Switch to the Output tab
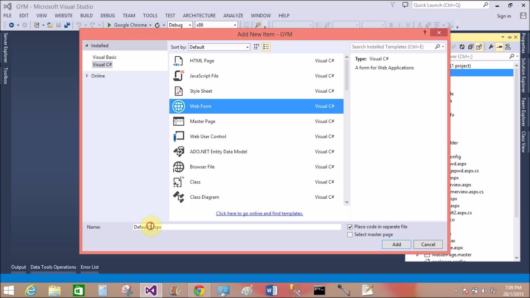 click(18, 267)
